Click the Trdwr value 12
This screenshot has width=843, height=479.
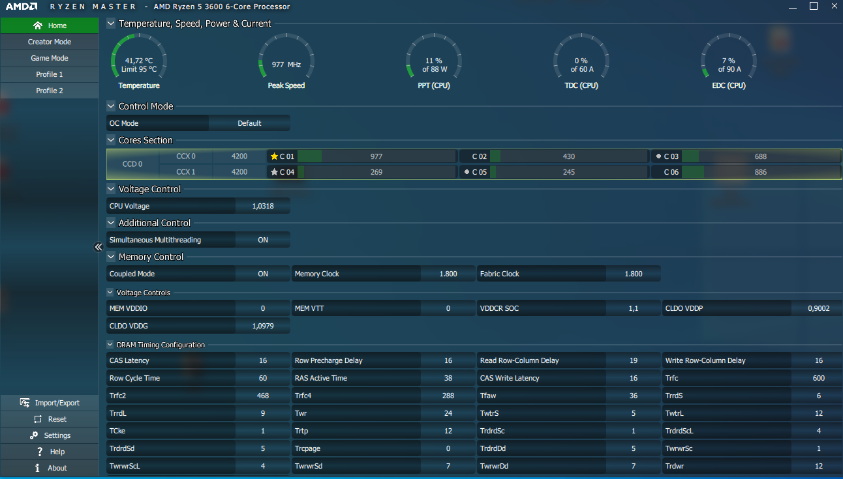pos(819,466)
